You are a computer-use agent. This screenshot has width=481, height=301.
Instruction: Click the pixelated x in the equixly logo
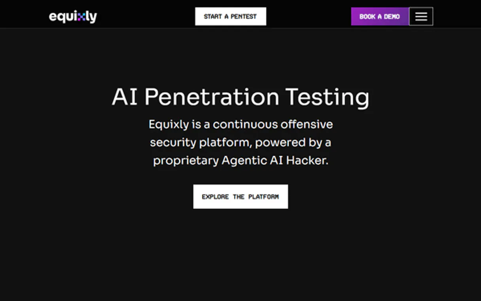[81, 17]
